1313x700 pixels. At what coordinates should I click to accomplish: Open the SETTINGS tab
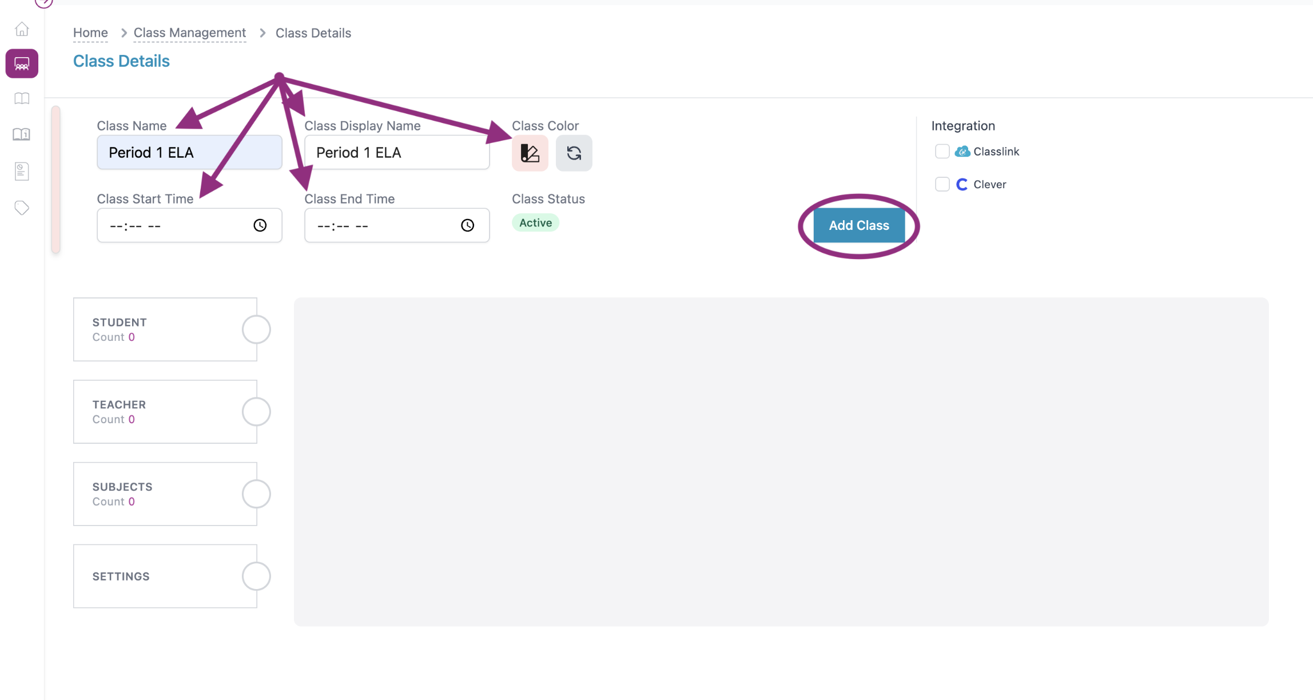pos(165,576)
